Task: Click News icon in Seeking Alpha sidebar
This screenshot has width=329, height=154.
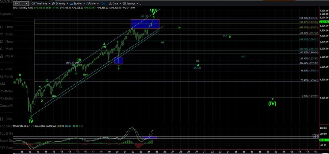Action: click(x=1, y=41)
